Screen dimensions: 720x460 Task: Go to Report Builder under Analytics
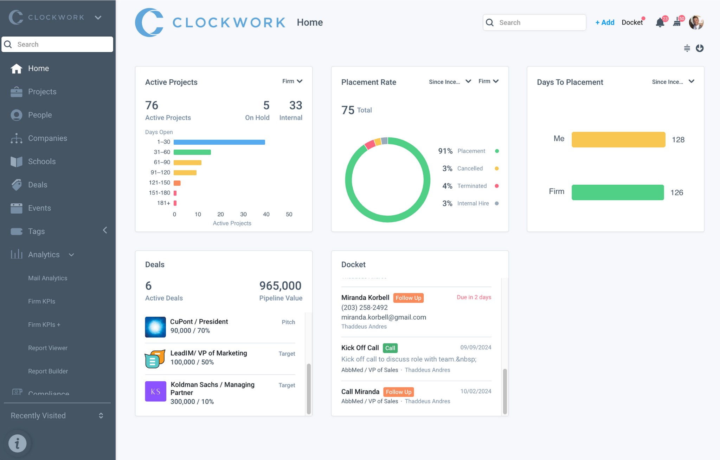[48, 371]
